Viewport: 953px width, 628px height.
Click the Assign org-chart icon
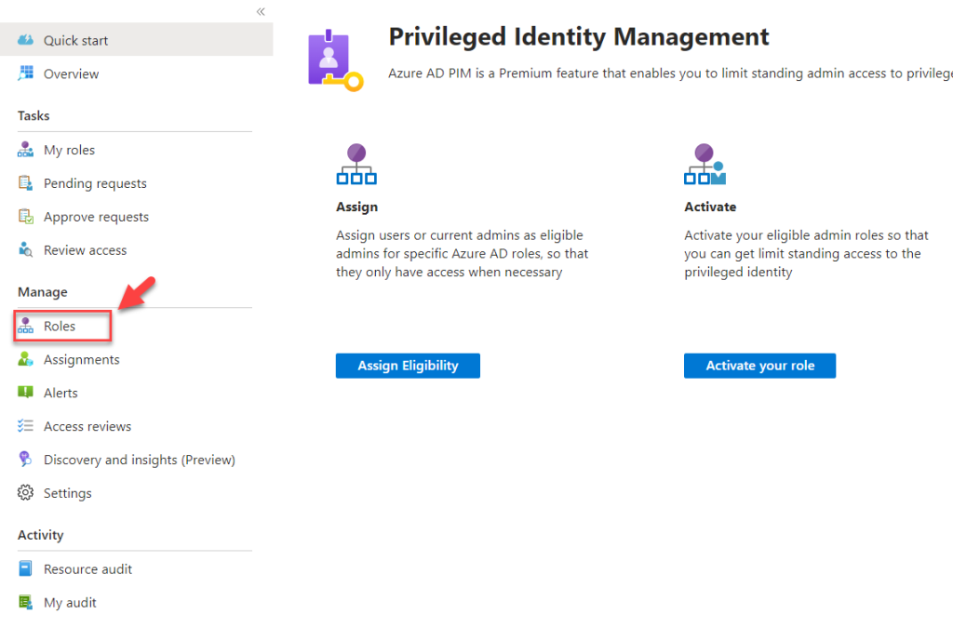pos(356,164)
